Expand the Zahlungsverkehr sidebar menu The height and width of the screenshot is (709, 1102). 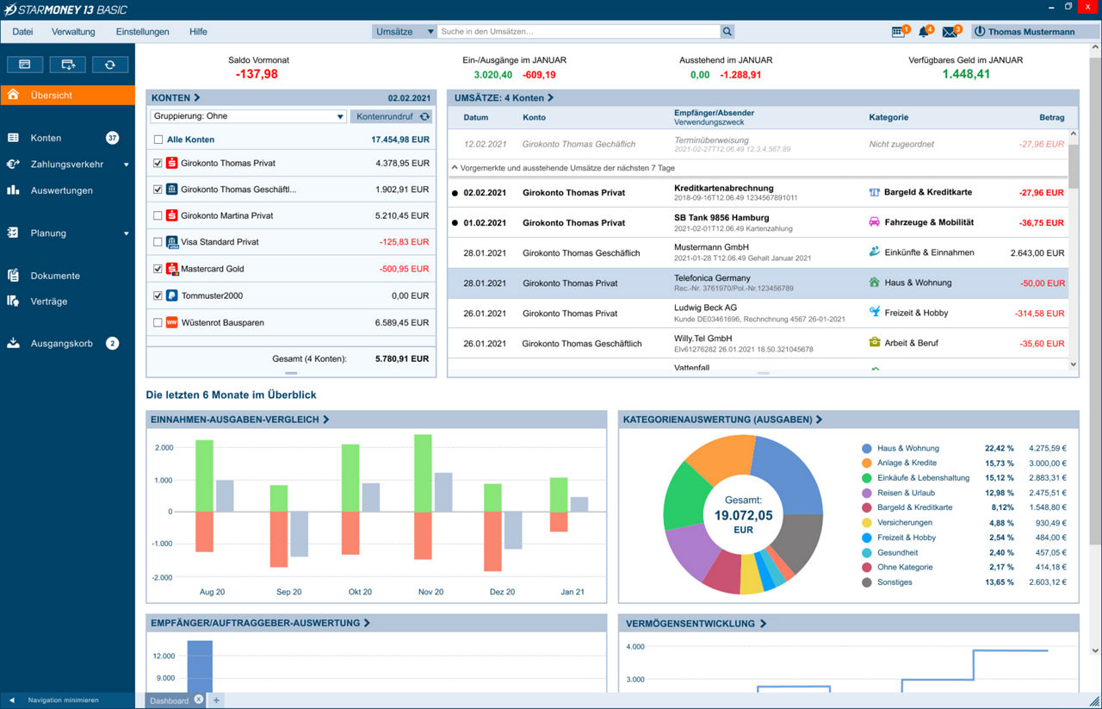pos(127,165)
